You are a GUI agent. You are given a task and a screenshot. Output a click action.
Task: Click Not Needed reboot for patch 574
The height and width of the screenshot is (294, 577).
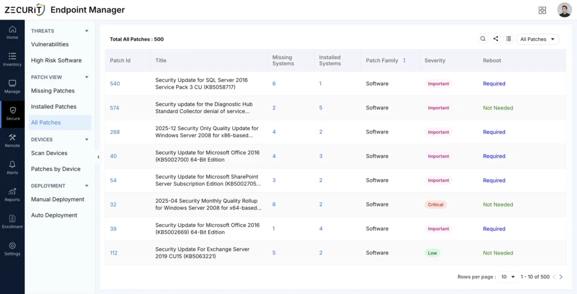[498, 108]
